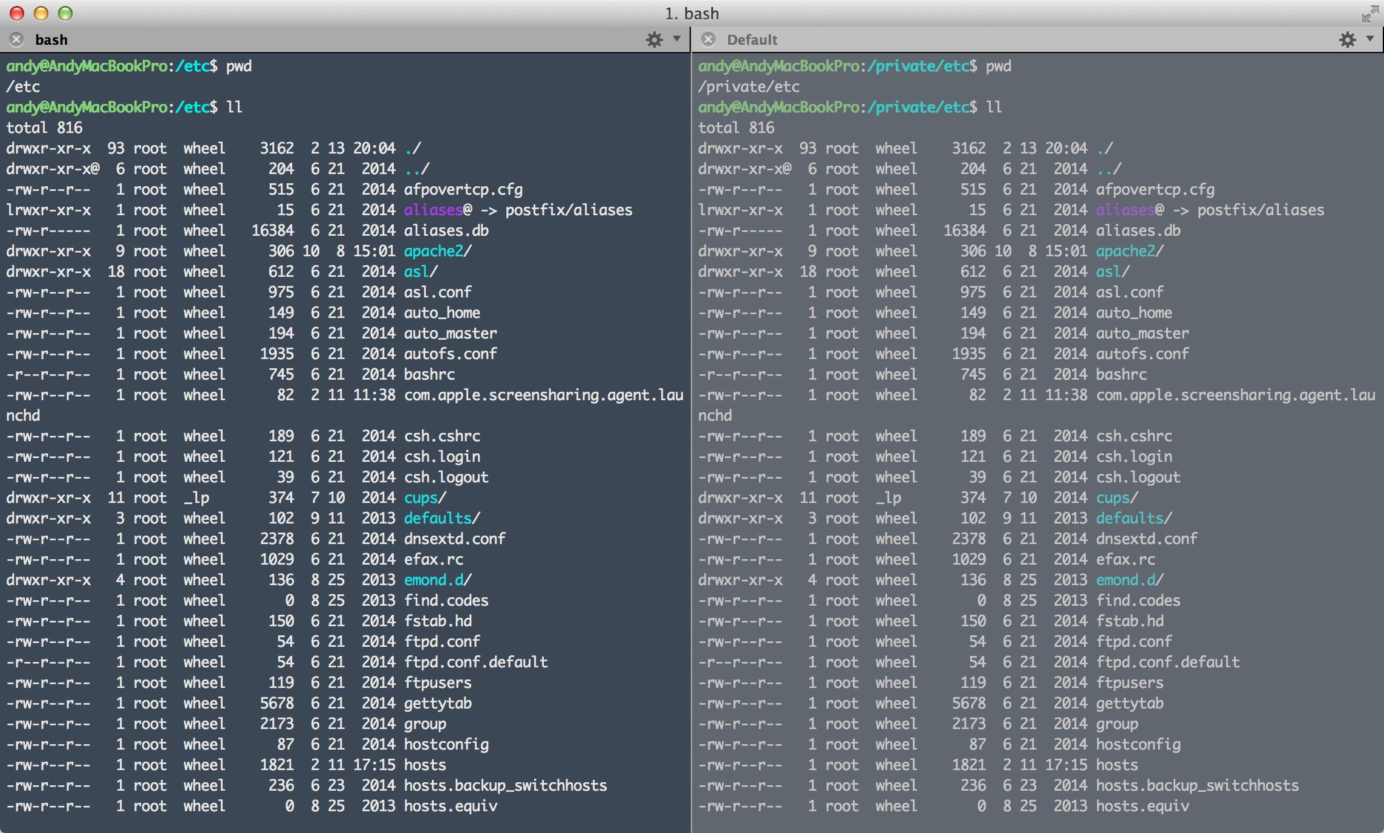Open gear settings in Default pane
1384x833 pixels.
[x=1347, y=40]
